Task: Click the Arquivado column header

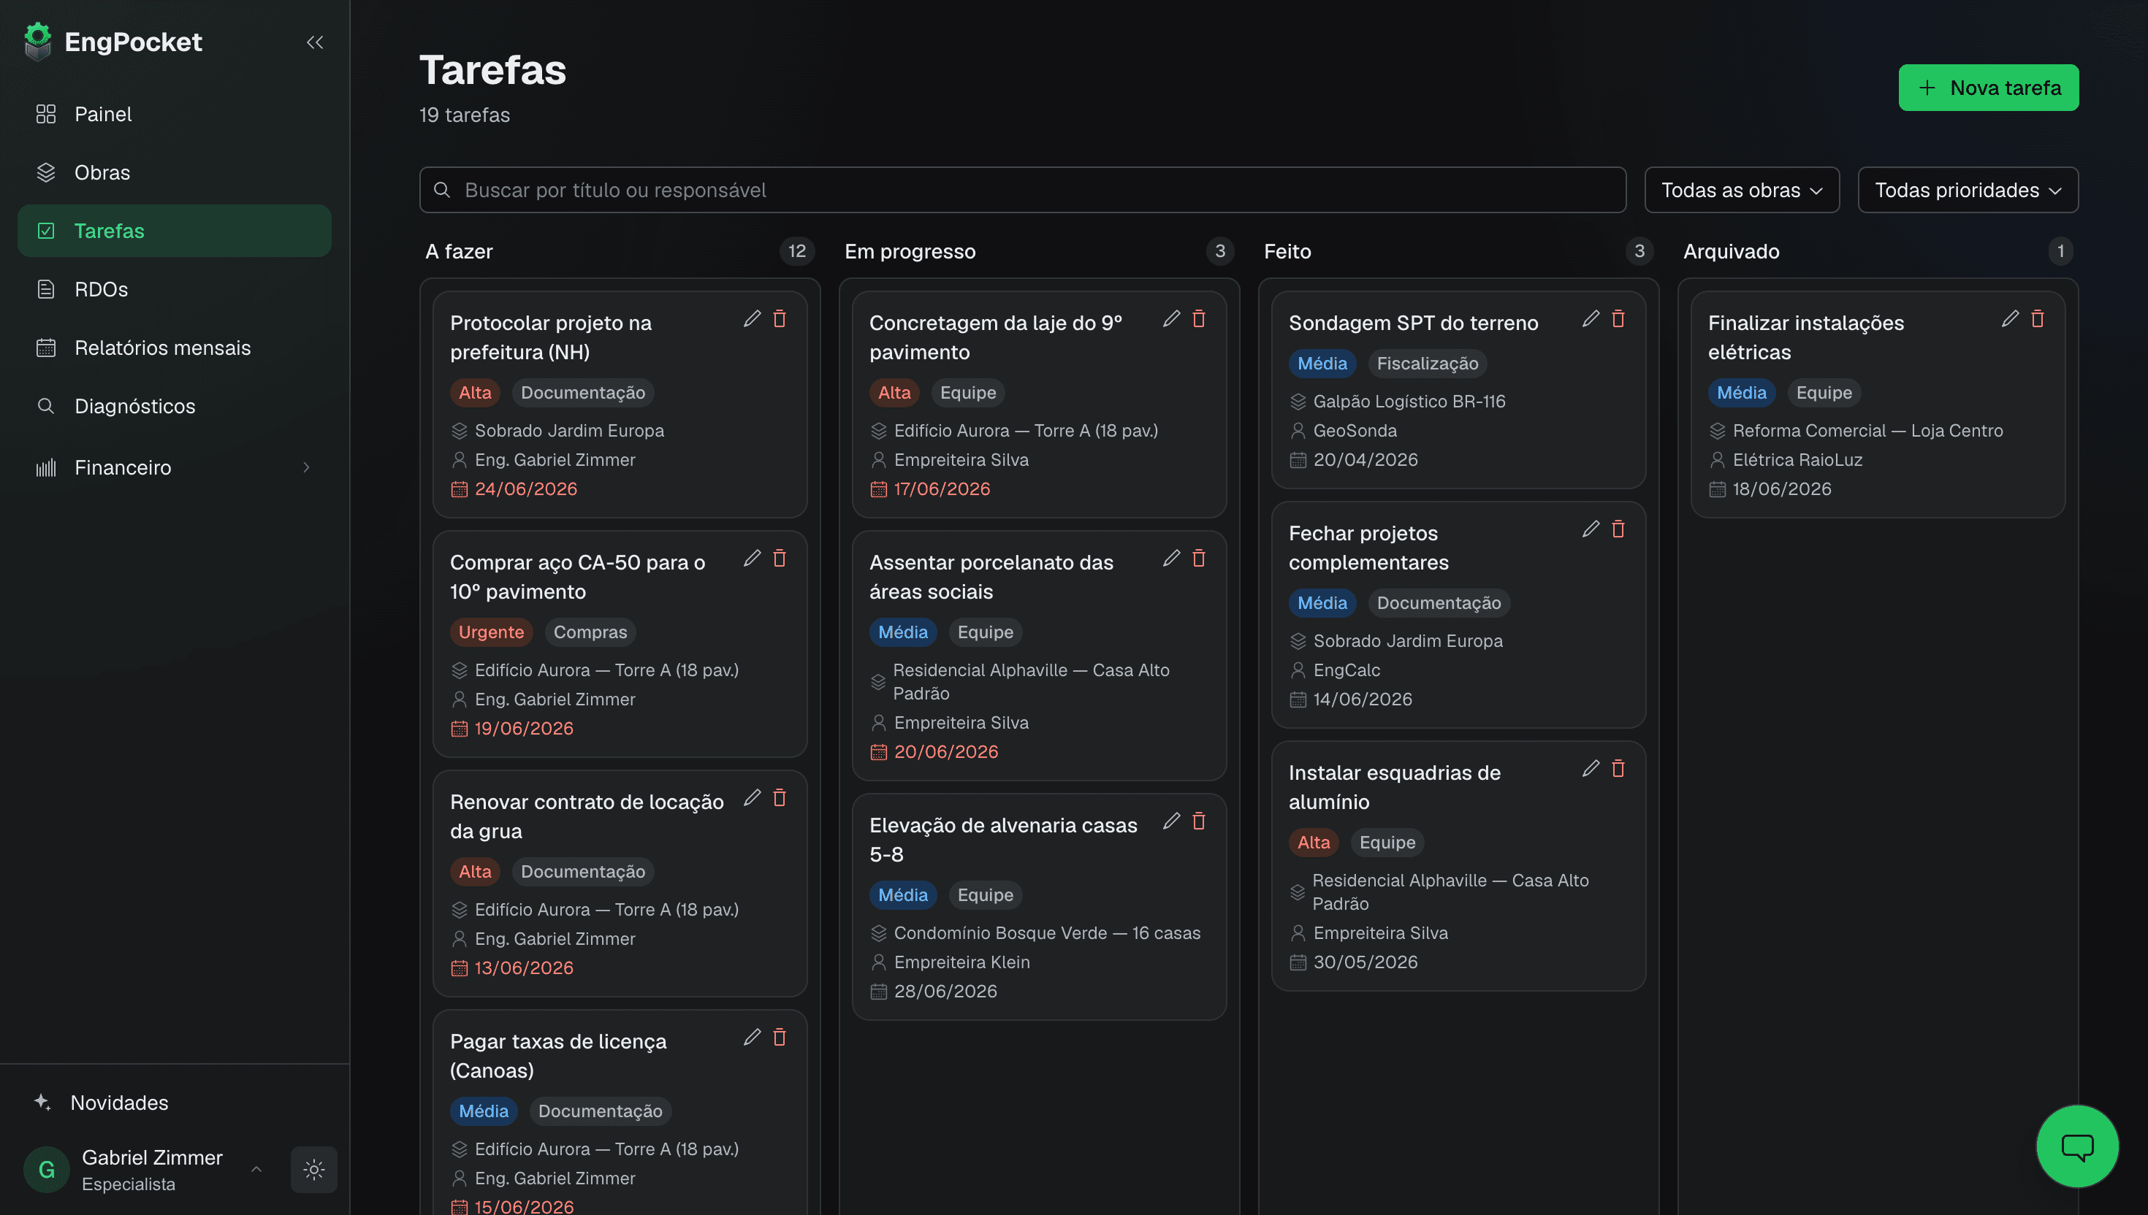Action: coord(1731,251)
